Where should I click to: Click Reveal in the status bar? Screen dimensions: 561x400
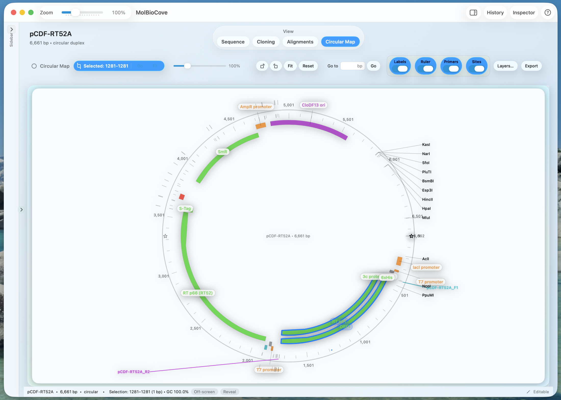pos(229,392)
